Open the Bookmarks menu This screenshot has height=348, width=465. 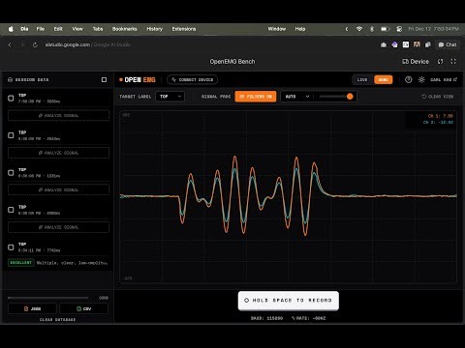coord(125,29)
